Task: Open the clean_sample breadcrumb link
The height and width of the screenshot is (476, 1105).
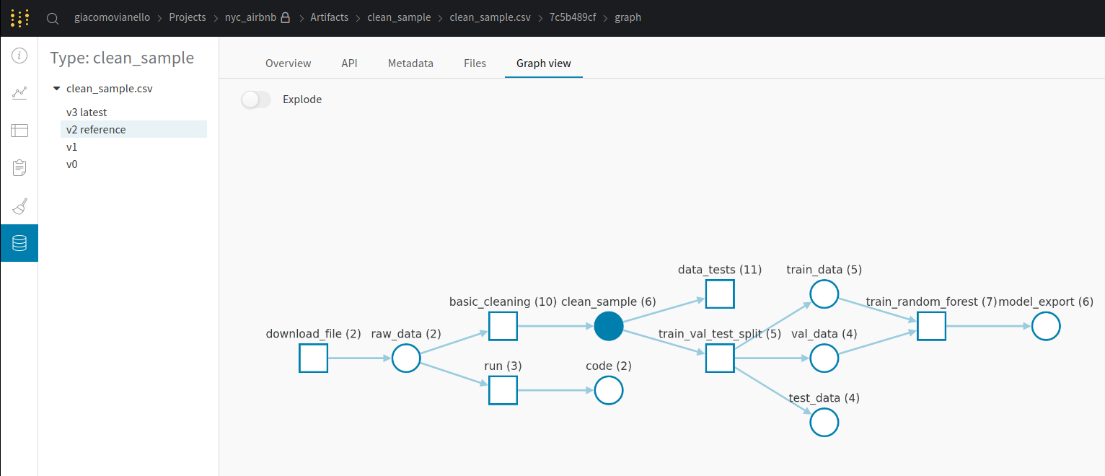Action: point(399,17)
